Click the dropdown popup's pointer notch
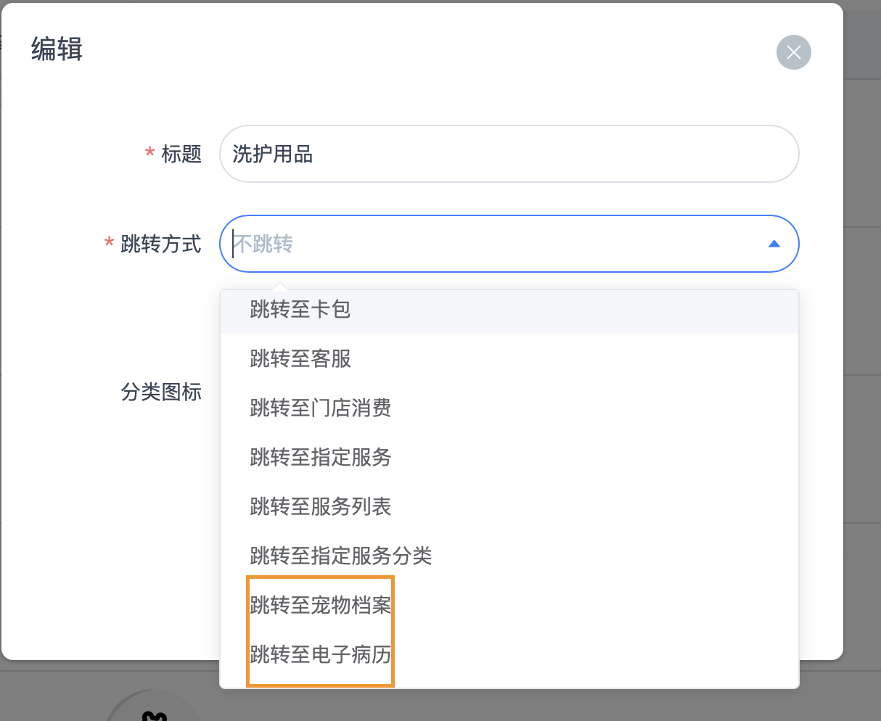This screenshot has width=881, height=721. pyautogui.click(x=277, y=286)
